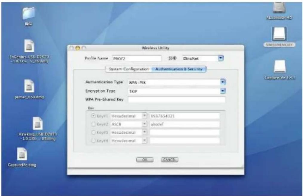This screenshot has width=303, height=196.
Task: Select CaptureMe.dmg file icon
Action: (22, 154)
